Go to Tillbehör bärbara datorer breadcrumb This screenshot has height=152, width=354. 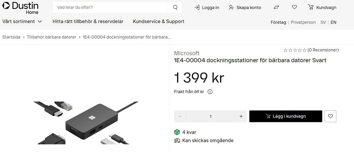(x=52, y=37)
